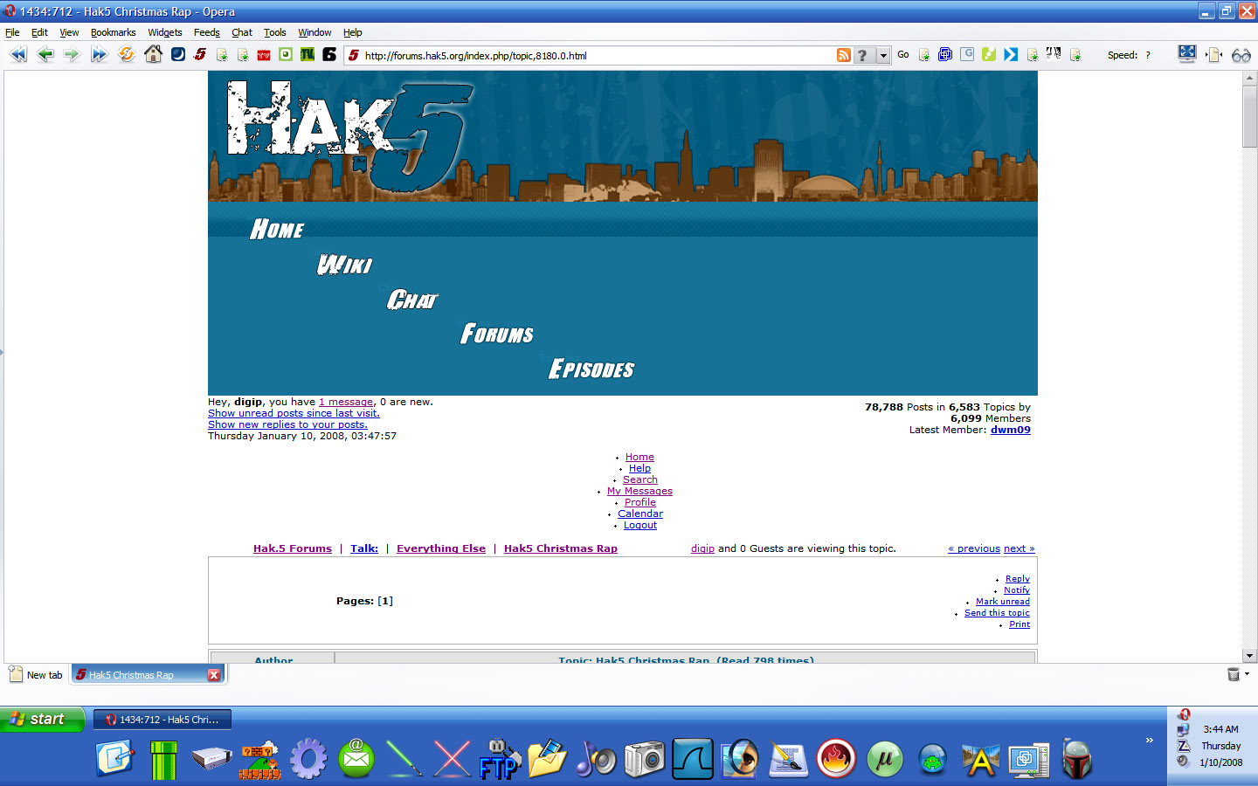
Task: Open the search engine dropdown arrow
Action: 883,55
